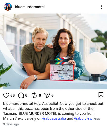View share count next to paper plane

click(52, 95)
